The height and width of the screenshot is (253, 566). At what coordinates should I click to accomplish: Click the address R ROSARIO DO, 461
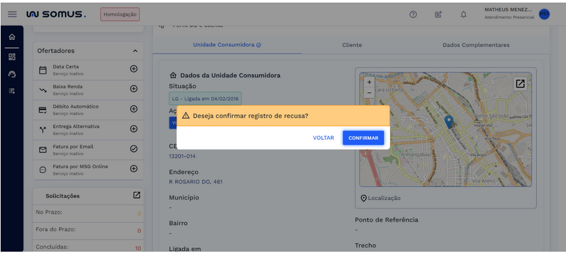click(196, 182)
